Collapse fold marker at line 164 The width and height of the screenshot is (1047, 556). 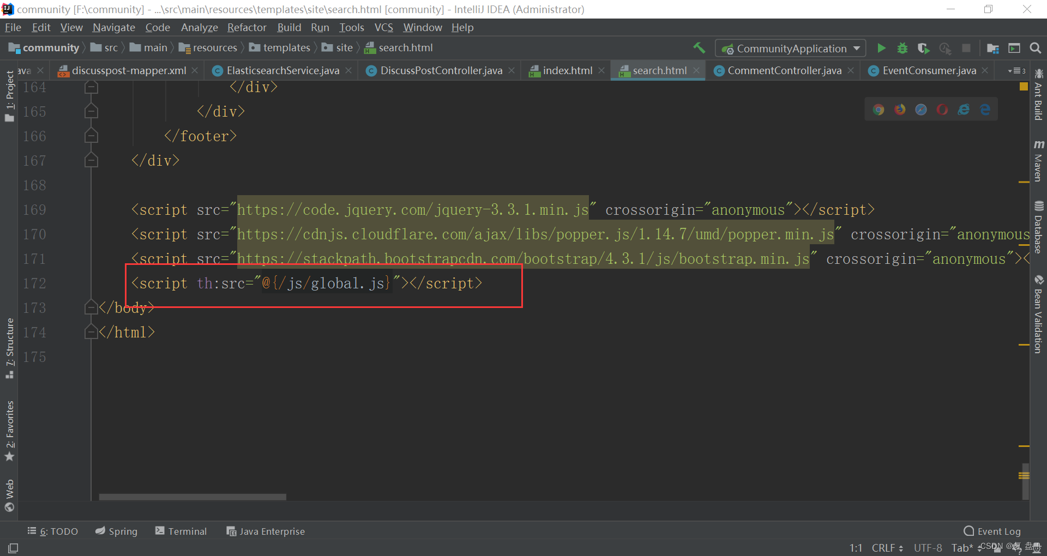pyautogui.click(x=91, y=87)
